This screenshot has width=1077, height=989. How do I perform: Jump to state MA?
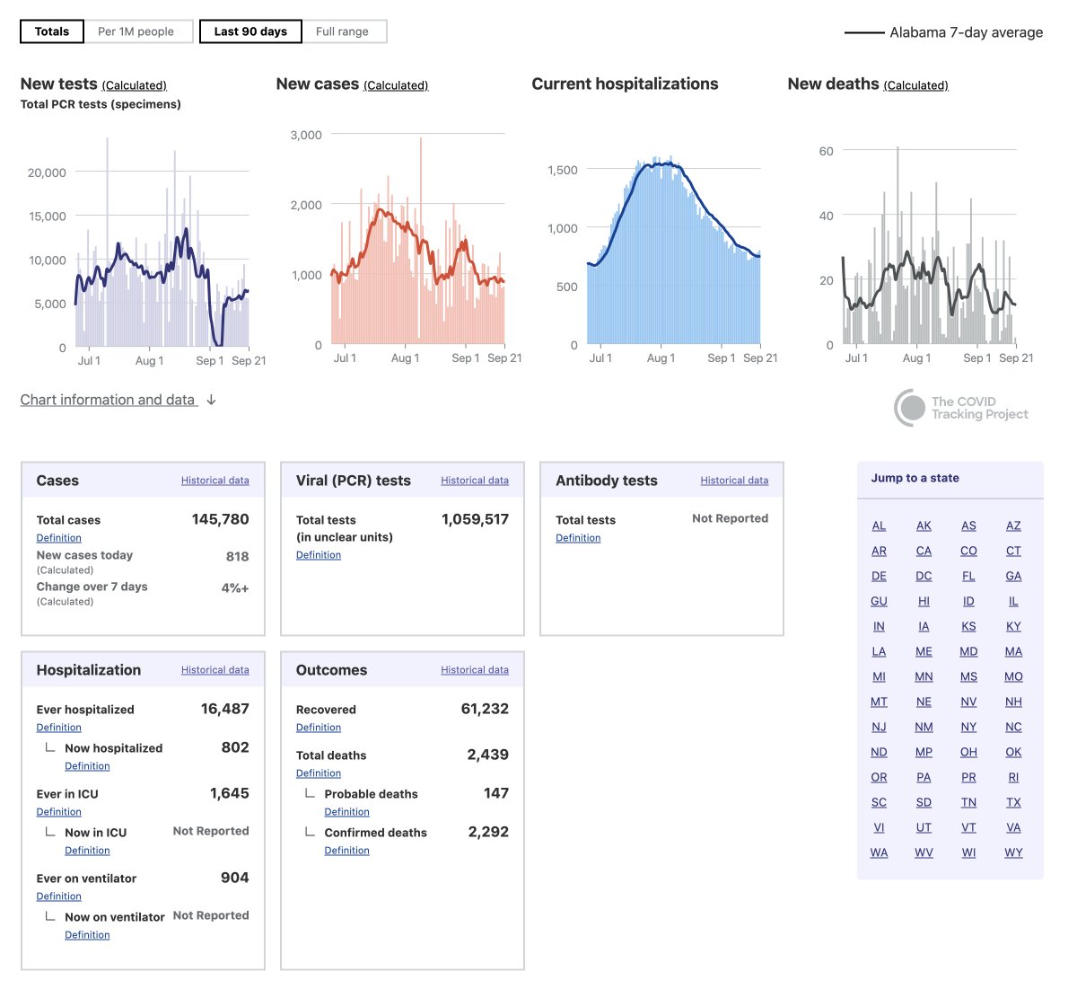pyautogui.click(x=1013, y=651)
